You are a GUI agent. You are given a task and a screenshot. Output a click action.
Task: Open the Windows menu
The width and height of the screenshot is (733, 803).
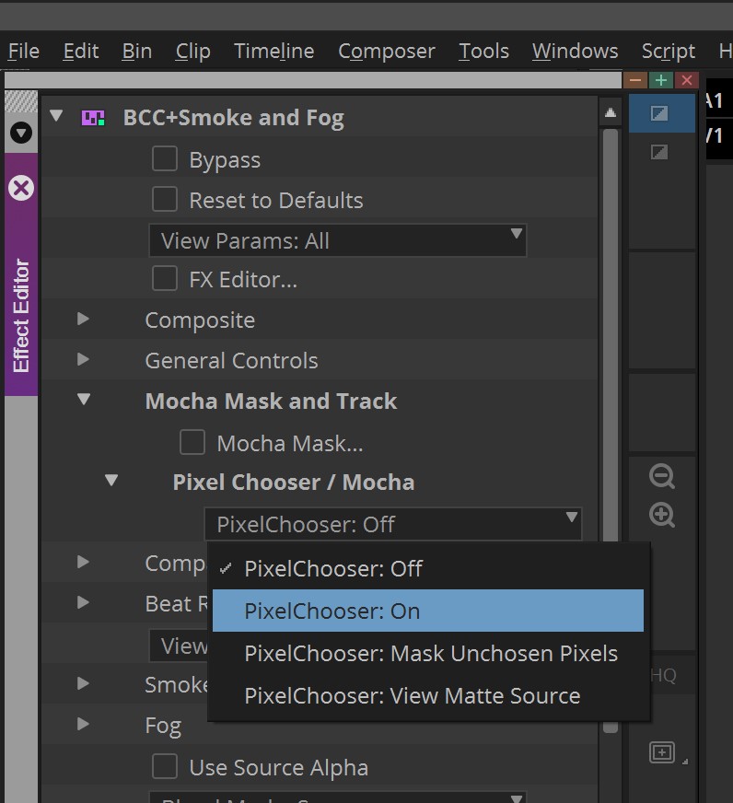(x=575, y=52)
